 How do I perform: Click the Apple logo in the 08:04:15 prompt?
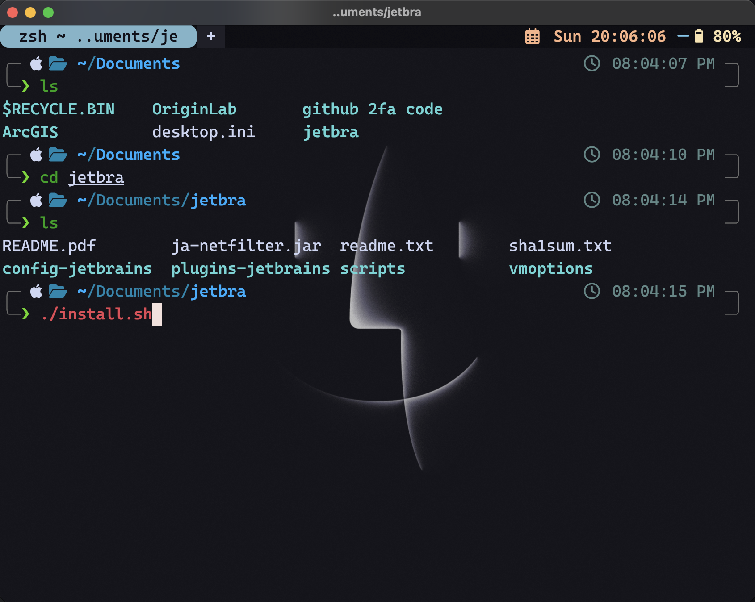(x=37, y=291)
